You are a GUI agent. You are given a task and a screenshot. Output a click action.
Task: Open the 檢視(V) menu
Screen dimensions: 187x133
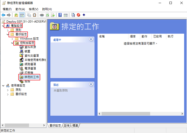click(33, 9)
